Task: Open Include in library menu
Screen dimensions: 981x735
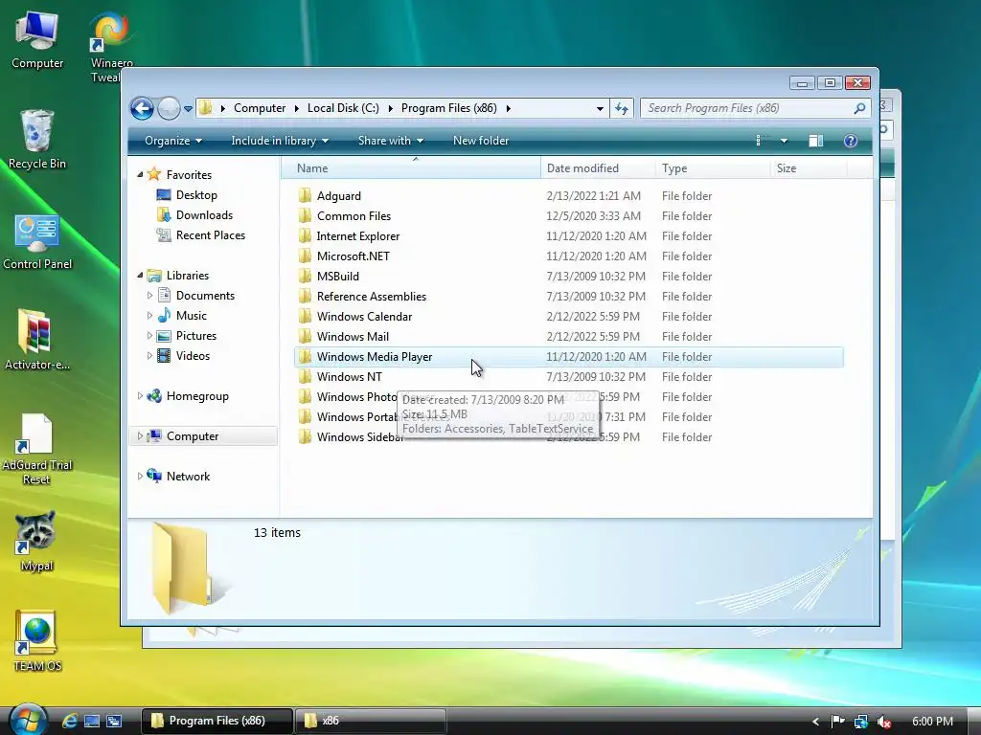Action: pos(280,141)
